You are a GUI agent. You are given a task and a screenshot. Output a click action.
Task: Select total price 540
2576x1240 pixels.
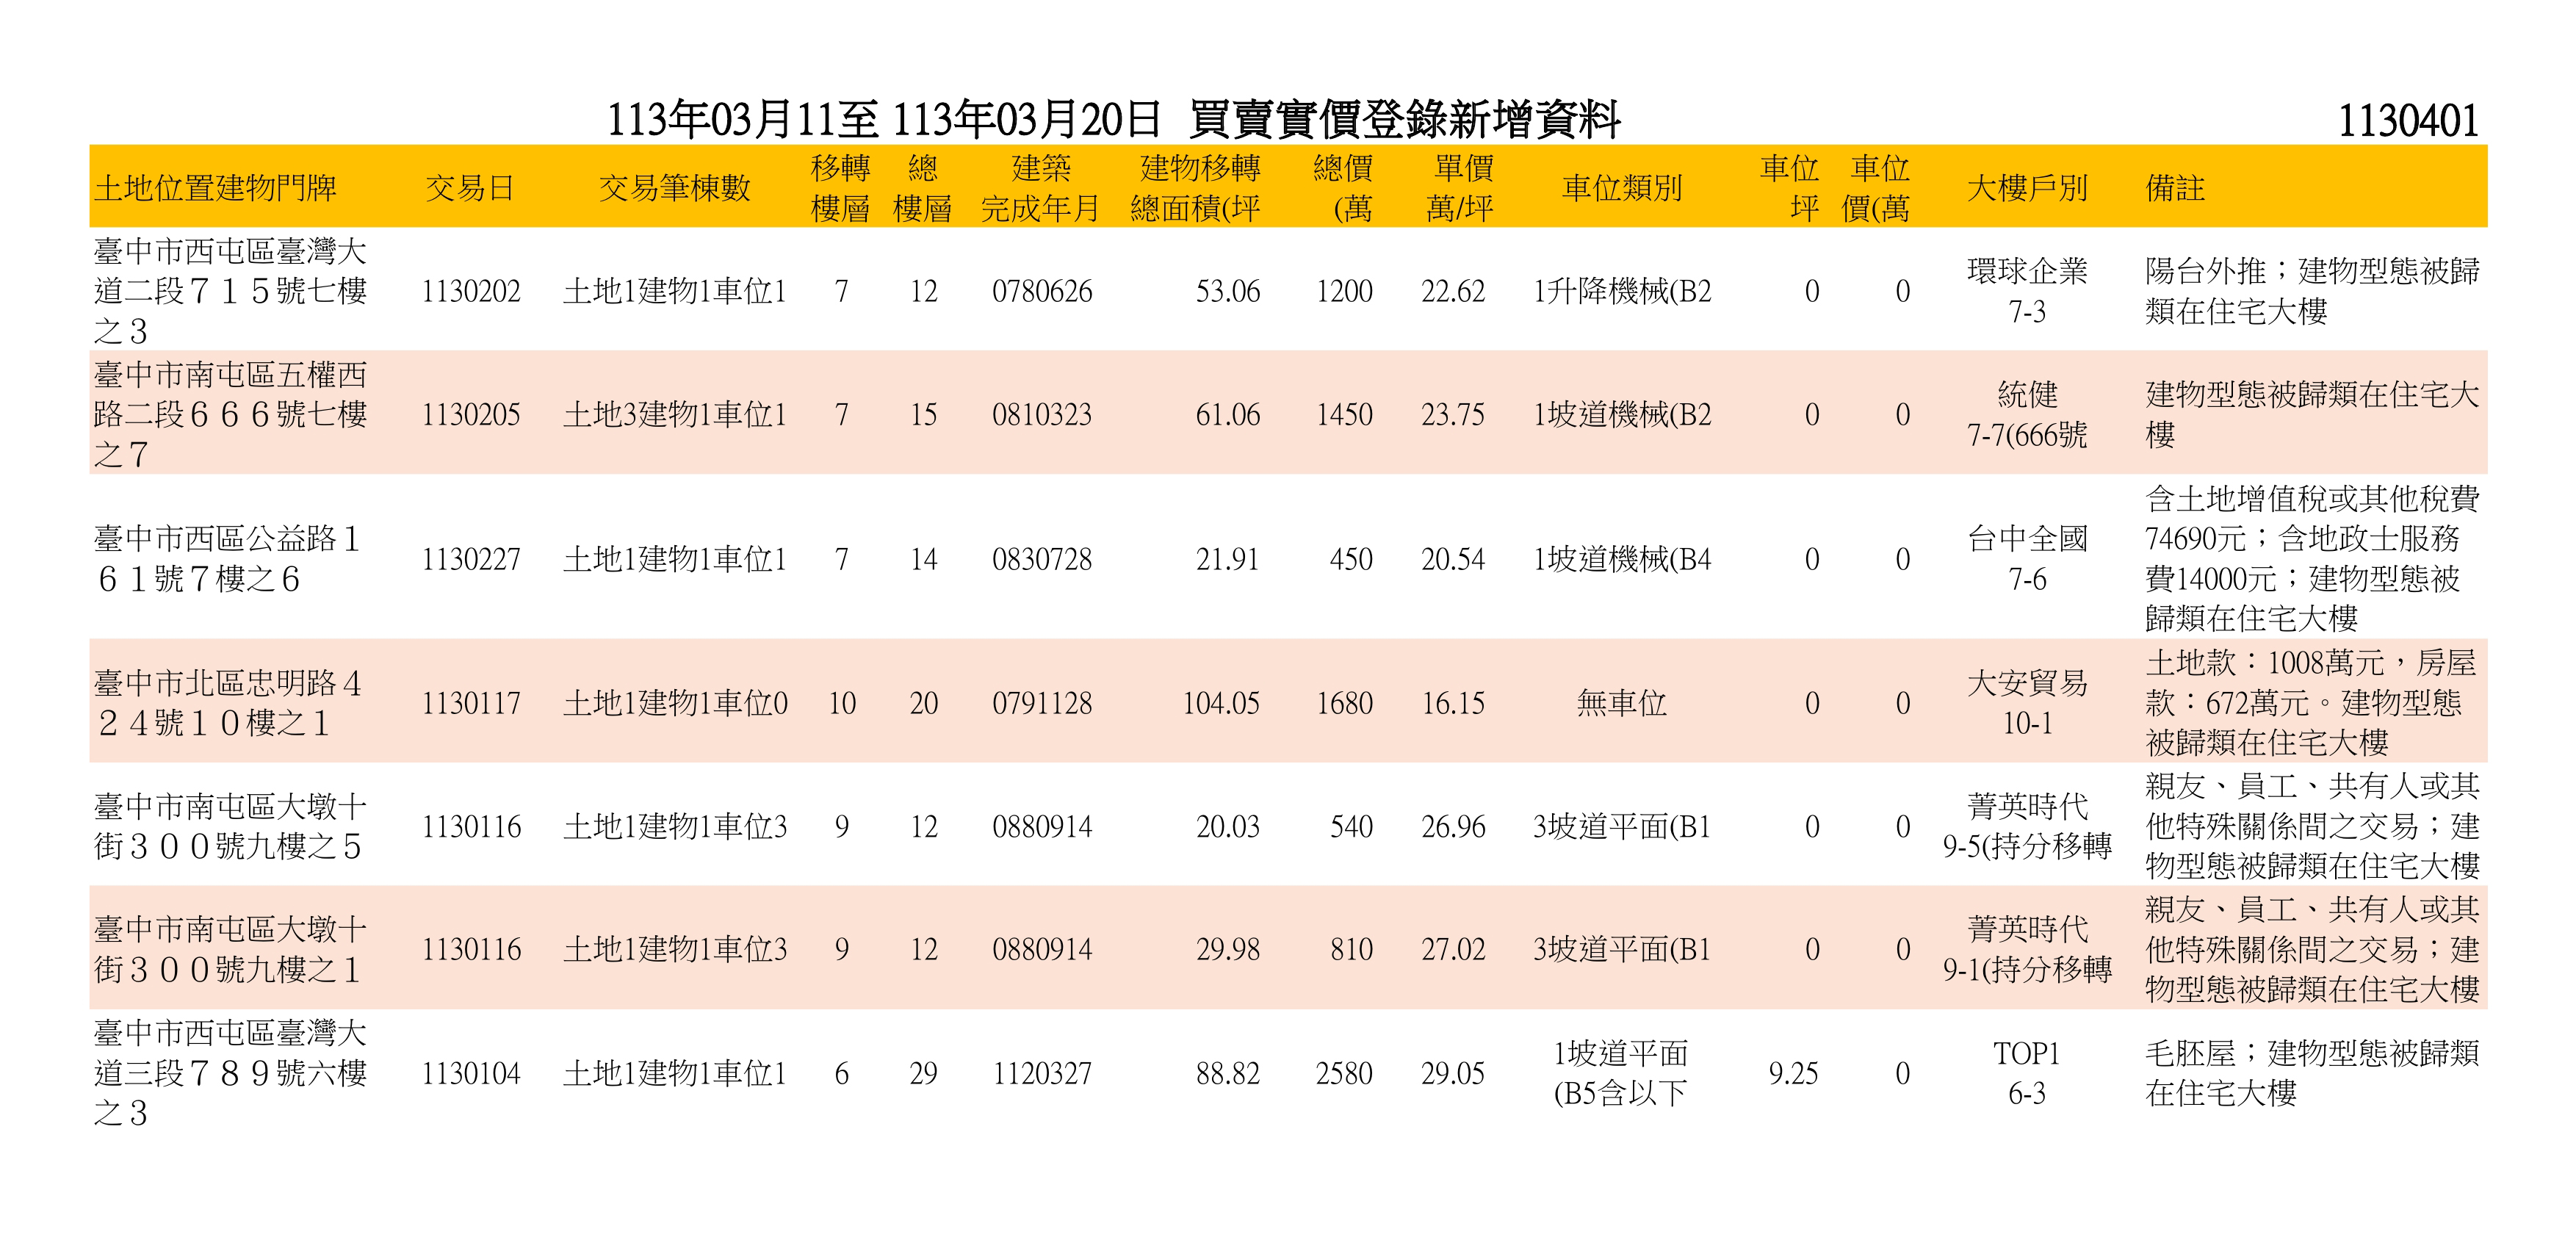click(x=1351, y=827)
